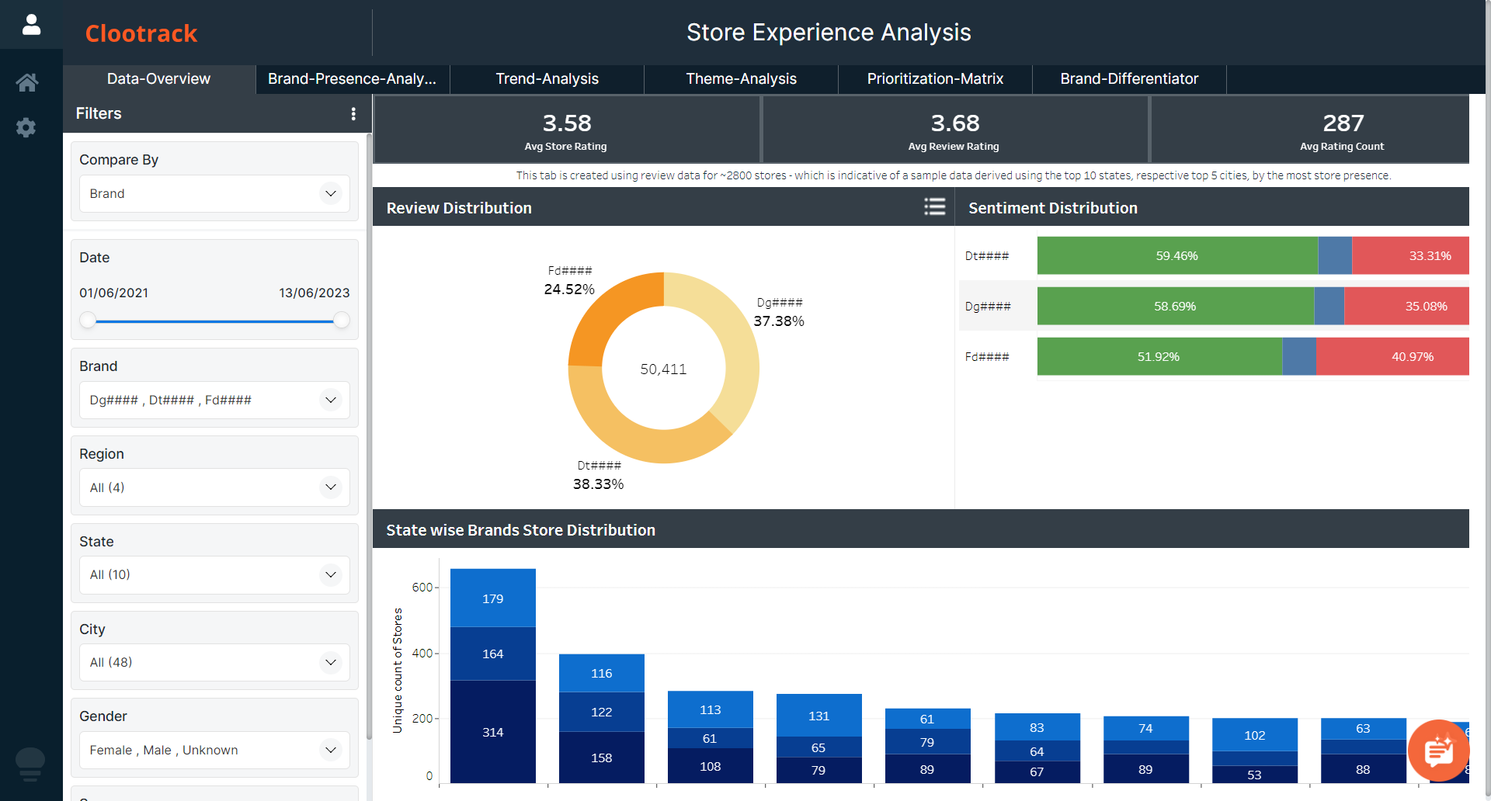This screenshot has width=1491, height=801.
Task: Open the State filter dropdown
Action: 214,574
